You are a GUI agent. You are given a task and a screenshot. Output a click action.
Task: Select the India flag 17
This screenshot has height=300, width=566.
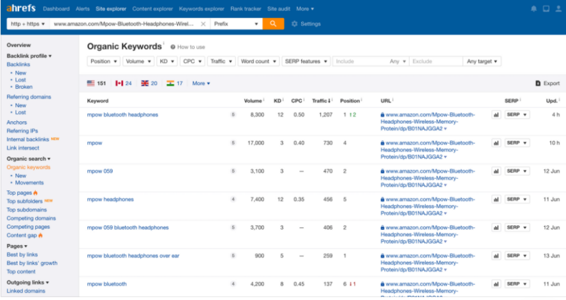[175, 83]
